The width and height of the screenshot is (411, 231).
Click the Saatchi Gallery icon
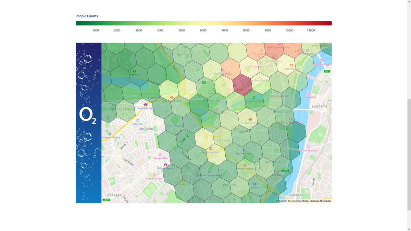click(x=154, y=175)
